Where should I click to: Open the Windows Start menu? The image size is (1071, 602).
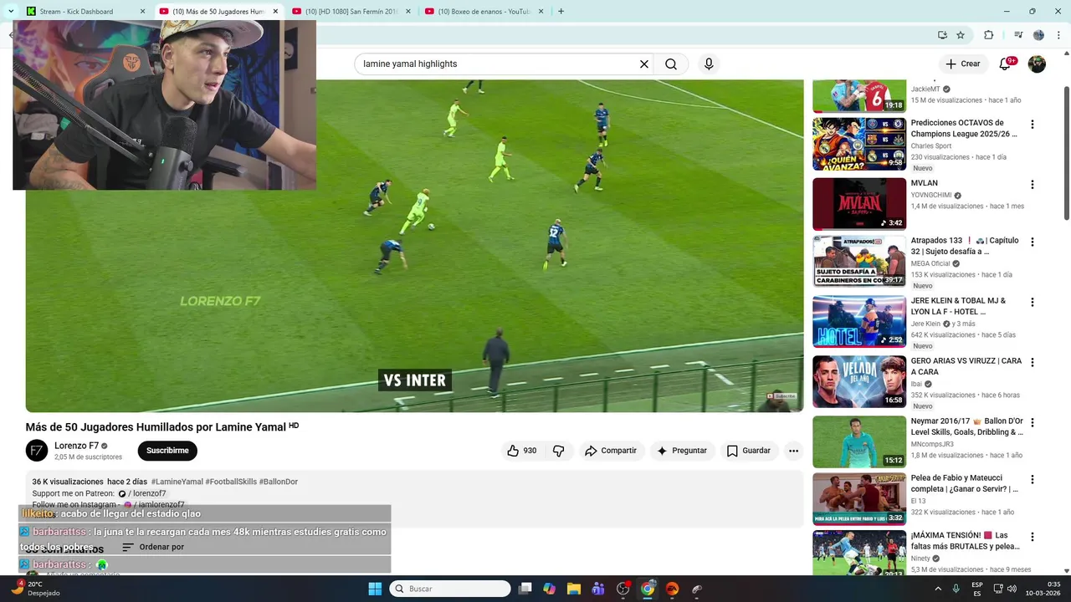[375, 589]
